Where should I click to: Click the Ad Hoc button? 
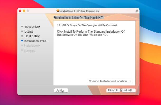click(x=61, y=91)
